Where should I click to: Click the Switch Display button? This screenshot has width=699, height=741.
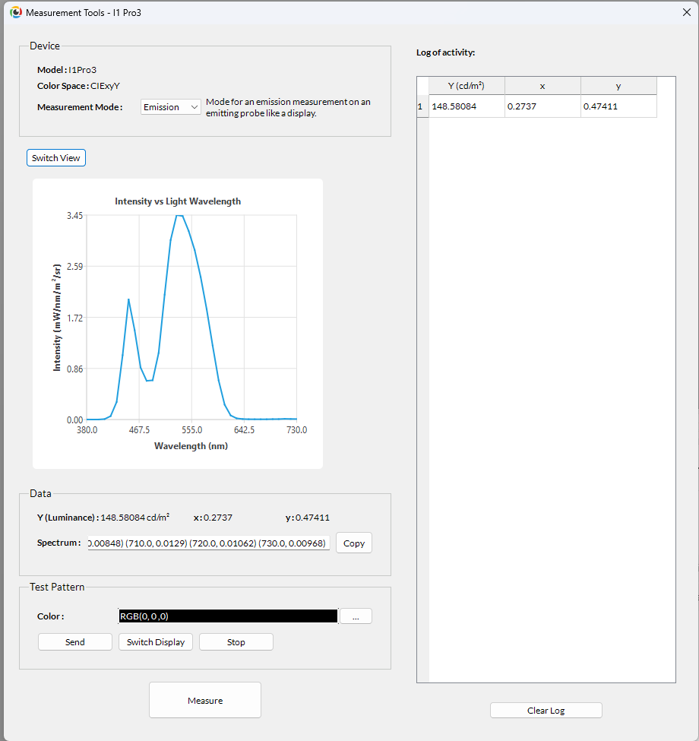[156, 642]
